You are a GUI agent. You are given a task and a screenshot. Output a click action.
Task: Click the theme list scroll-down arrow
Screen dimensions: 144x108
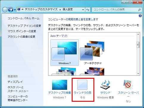pos(138,74)
